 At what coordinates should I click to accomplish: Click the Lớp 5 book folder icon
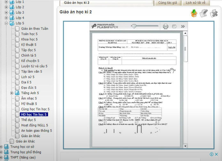tap(12, 23)
